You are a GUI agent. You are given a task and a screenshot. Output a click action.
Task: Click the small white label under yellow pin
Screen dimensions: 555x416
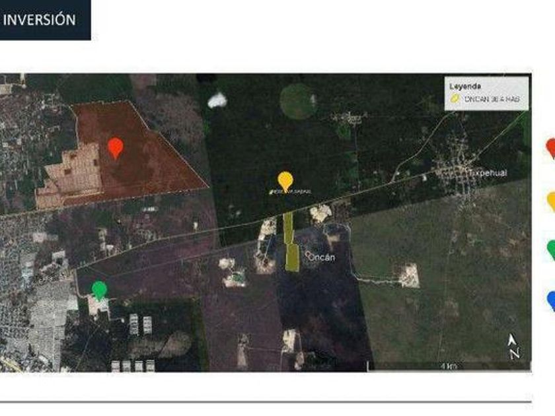(x=291, y=191)
